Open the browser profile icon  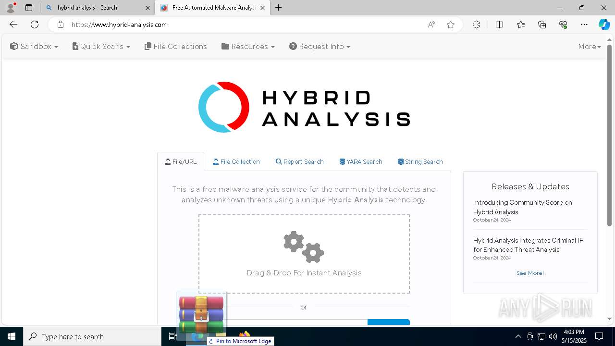point(10,8)
